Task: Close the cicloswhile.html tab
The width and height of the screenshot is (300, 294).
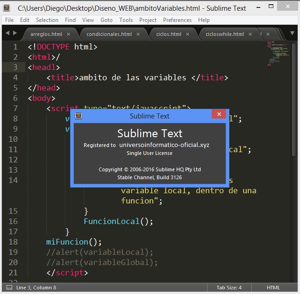Action: (x=250, y=34)
